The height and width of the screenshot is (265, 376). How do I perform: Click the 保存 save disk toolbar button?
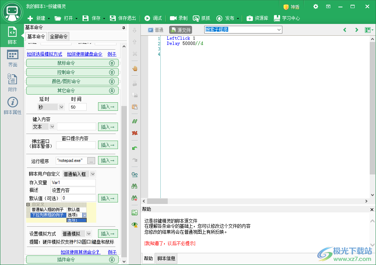91,18
